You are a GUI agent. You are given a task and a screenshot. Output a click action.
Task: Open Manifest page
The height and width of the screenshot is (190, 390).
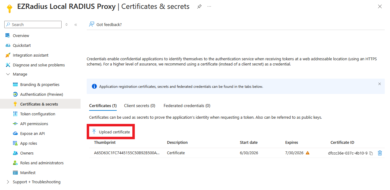coord(28,173)
